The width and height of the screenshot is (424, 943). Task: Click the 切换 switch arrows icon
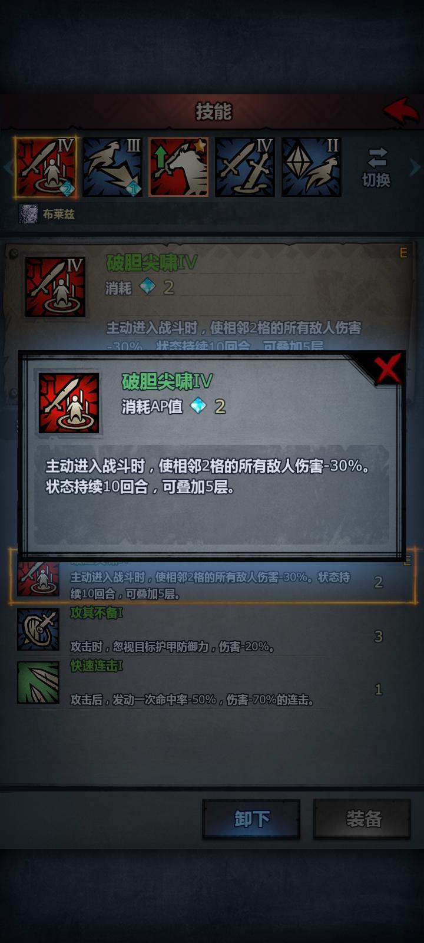point(377,158)
